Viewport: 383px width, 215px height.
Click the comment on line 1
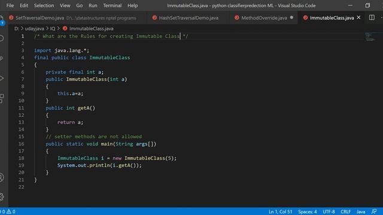pos(111,36)
